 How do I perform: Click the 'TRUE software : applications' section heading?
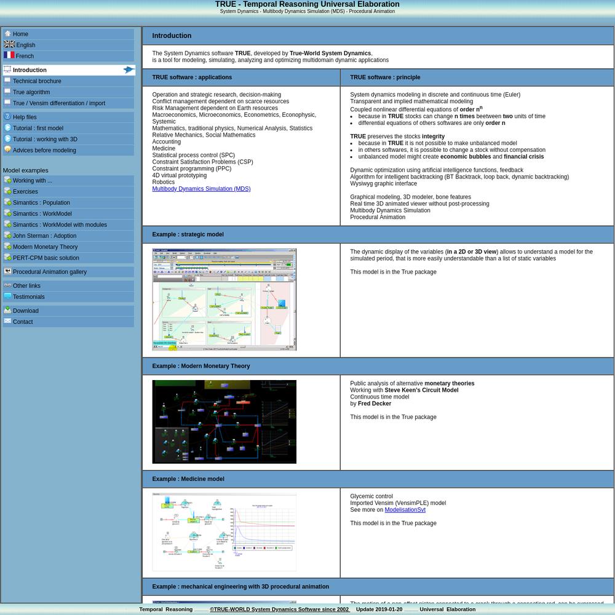192,77
